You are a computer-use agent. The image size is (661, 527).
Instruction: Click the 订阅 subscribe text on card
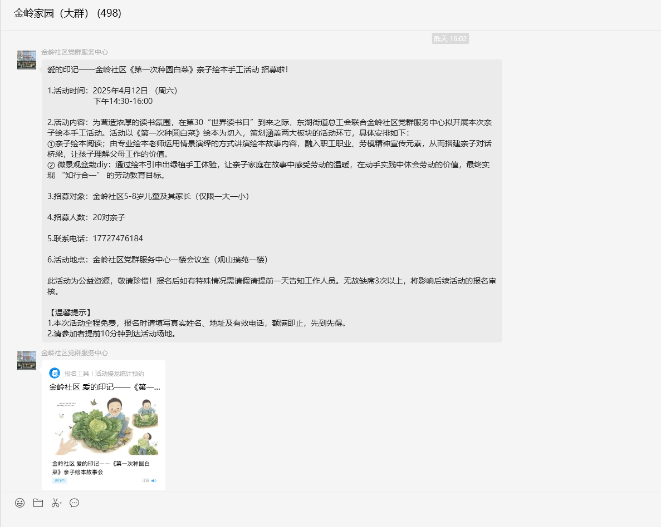(146, 480)
